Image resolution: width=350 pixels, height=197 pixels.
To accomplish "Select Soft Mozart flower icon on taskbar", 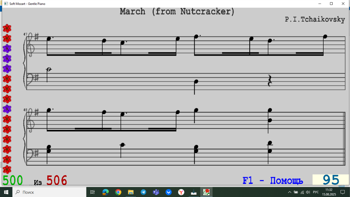I will pyautogui.click(x=206, y=192).
